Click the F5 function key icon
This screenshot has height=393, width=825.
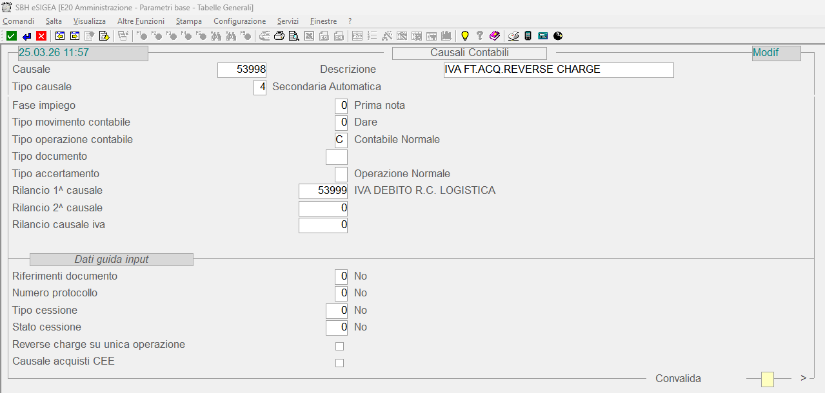point(201,36)
